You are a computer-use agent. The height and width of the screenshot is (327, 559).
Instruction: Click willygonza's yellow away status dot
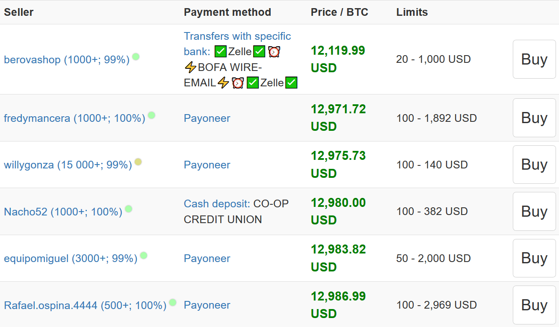[x=138, y=162]
